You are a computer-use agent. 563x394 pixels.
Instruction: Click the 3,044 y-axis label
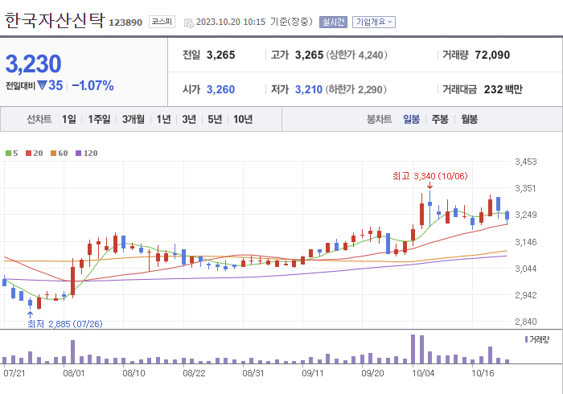click(526, 269)
